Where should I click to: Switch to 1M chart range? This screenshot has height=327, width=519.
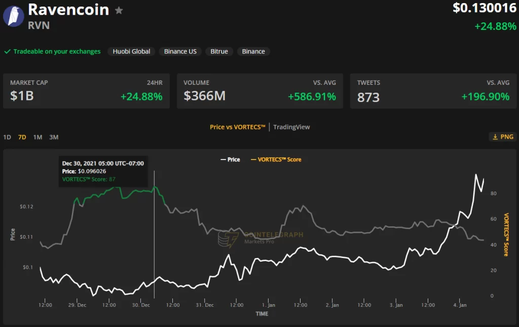click(38, 137)
